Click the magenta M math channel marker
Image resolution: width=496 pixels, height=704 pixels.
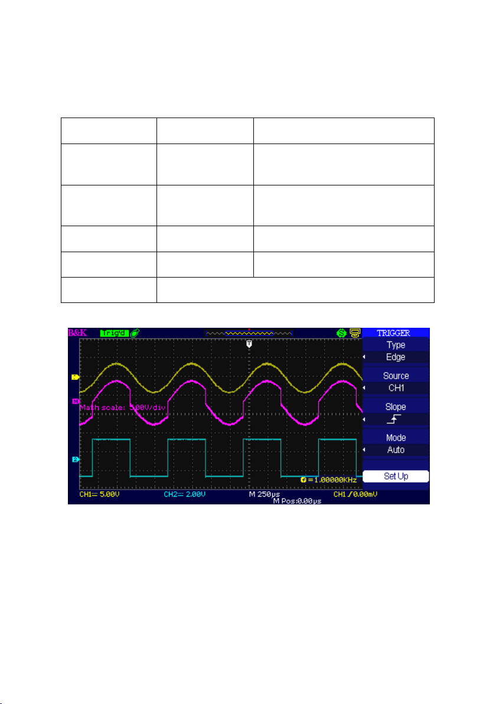click(76, 401)
